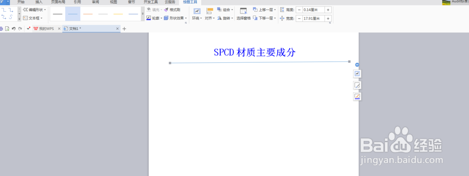Image resolution: width=469 pixels, height=176 pixels.
Task: Switch to the 插入 tab
Action: [x=39, y=2]
